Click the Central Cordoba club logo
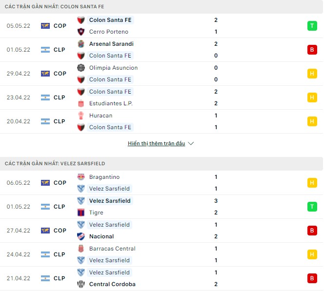 pyautogui.click(x=81, y=284)
